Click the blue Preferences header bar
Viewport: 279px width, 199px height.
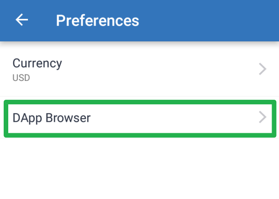point(193,20)
